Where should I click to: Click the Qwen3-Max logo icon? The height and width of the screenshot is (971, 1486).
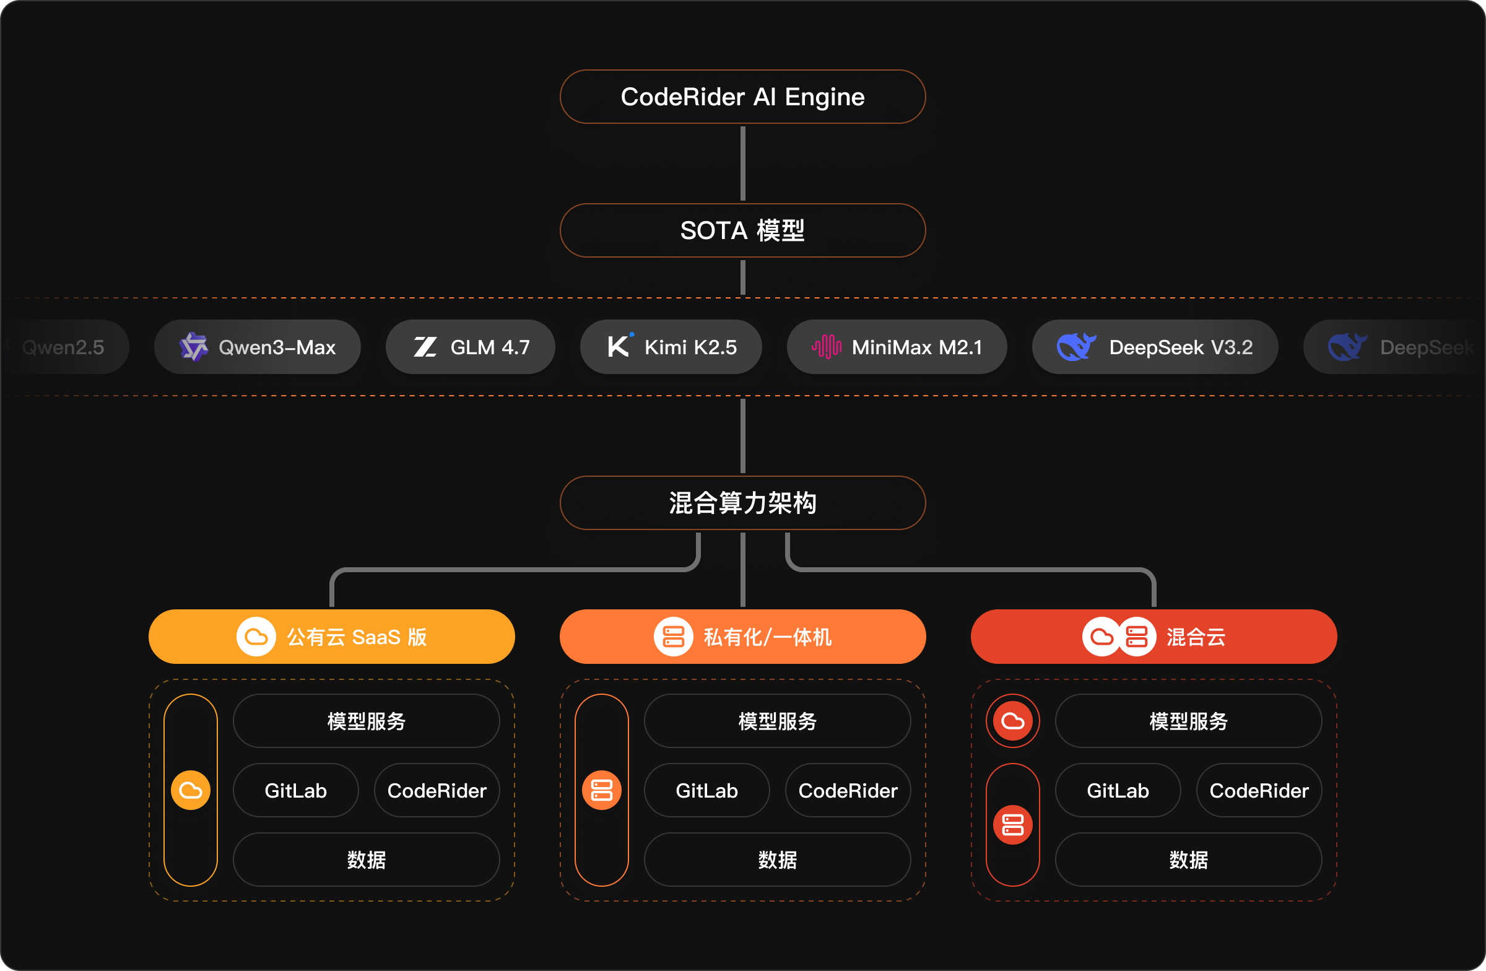click(194, 347)
